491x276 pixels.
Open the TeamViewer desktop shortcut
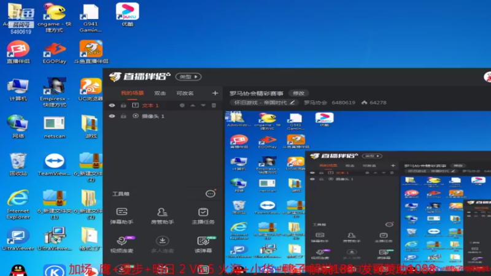click(x=55, y=164)
